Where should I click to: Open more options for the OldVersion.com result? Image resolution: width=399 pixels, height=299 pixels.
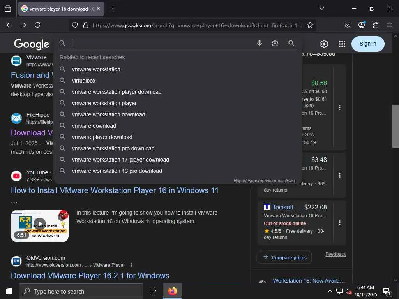pos(131,265)
